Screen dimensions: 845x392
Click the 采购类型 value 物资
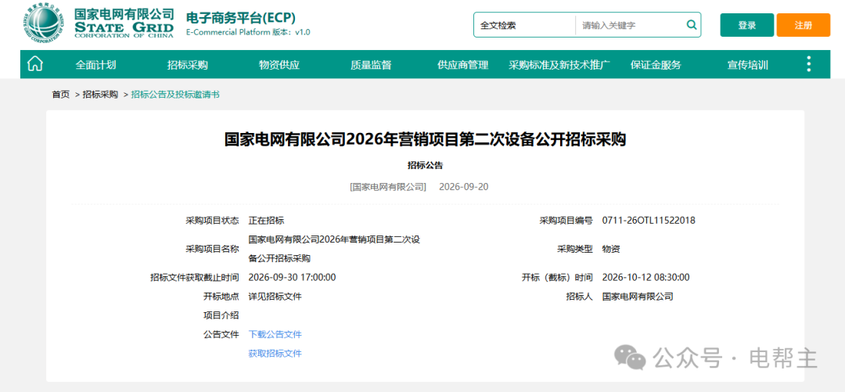click(x=611, y=249)
